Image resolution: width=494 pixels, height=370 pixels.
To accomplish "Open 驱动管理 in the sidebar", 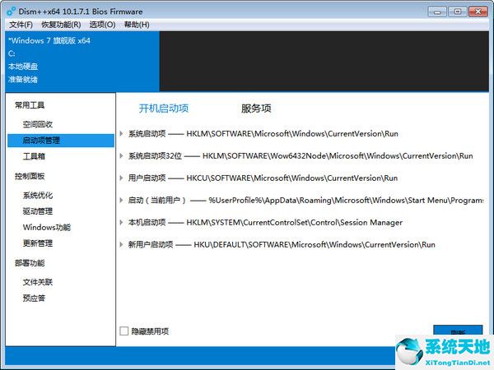I will point(38,211).
